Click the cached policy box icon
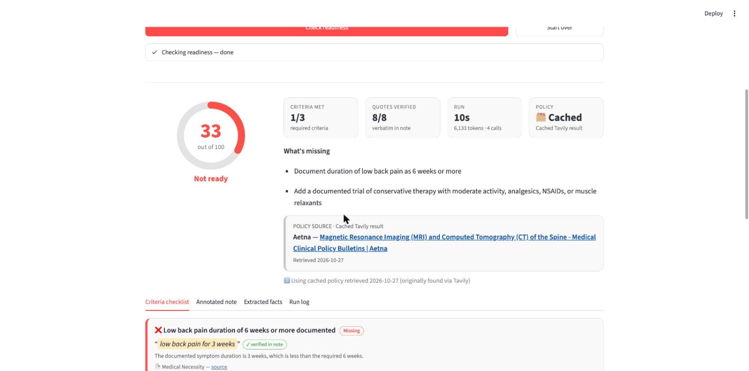The image size is (749, 371). (x=541, y=117)
